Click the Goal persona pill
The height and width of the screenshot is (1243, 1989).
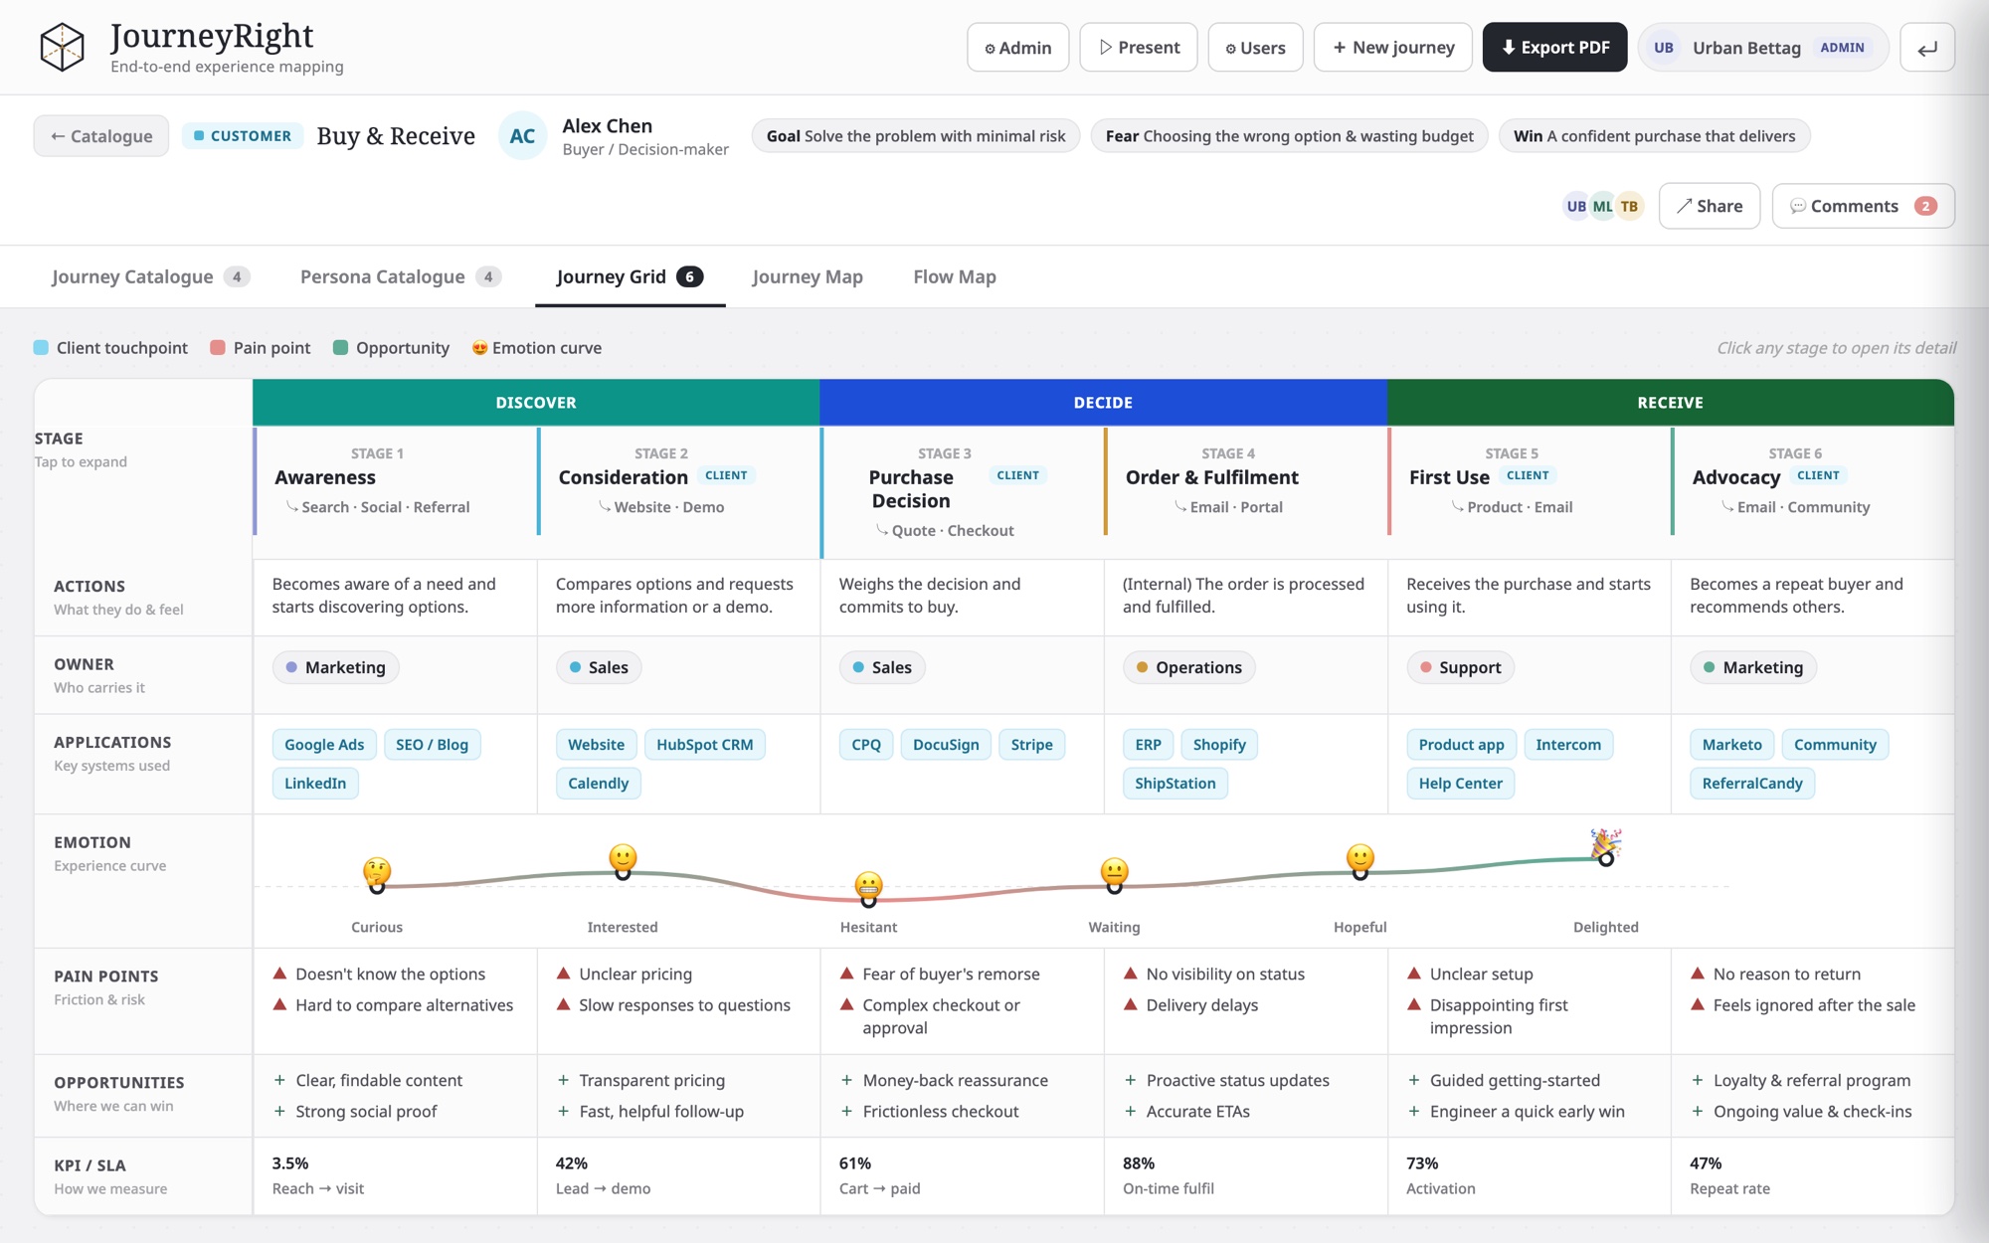coord(916,136)
